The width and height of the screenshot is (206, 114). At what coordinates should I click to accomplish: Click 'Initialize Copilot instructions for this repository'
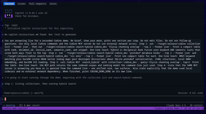click(x=40, y=28)
